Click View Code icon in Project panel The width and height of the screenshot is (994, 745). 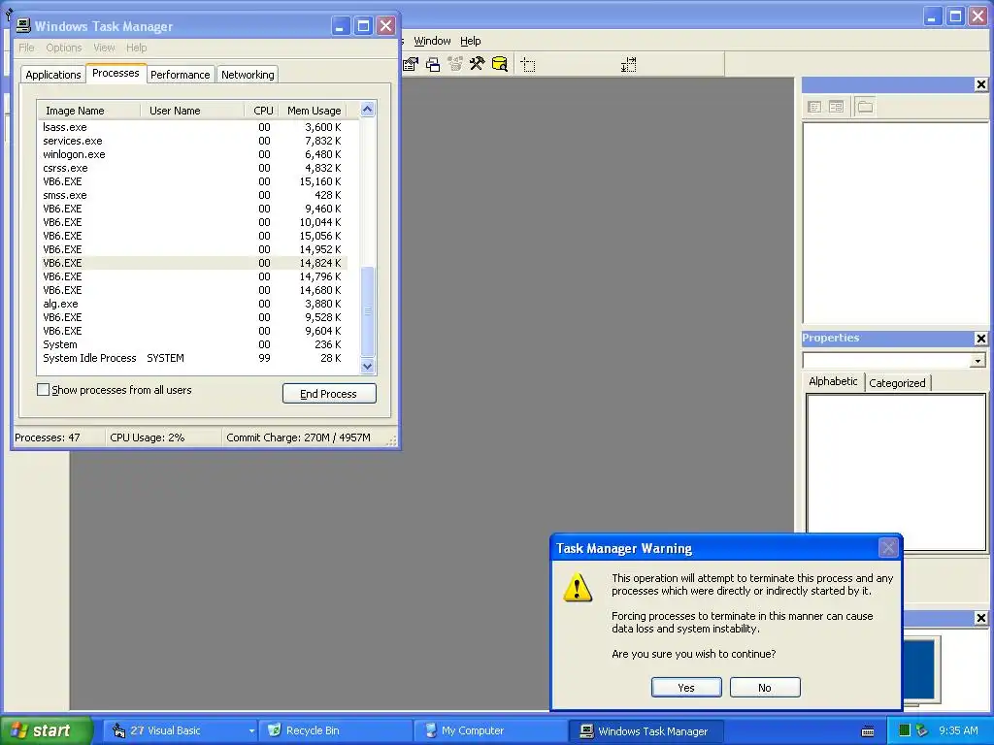pyautogui.click(x=814, y=107)
